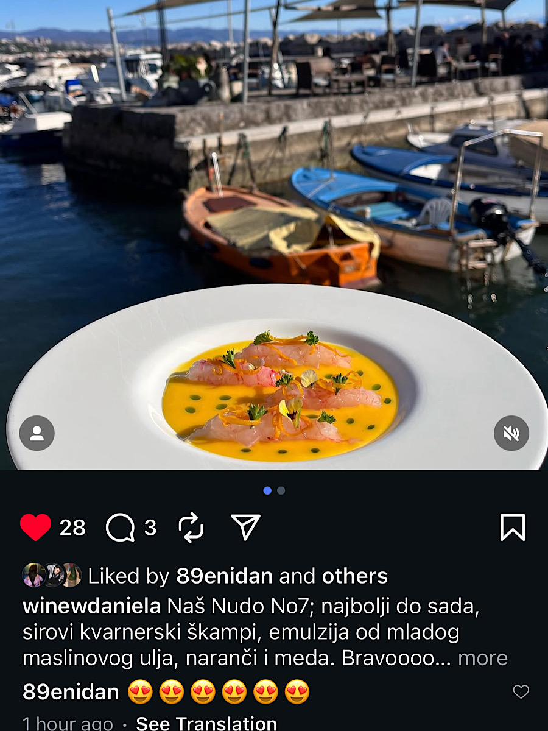Save the post with bookmark icon
The image size is (548, 731).
[x=513, y=528]
